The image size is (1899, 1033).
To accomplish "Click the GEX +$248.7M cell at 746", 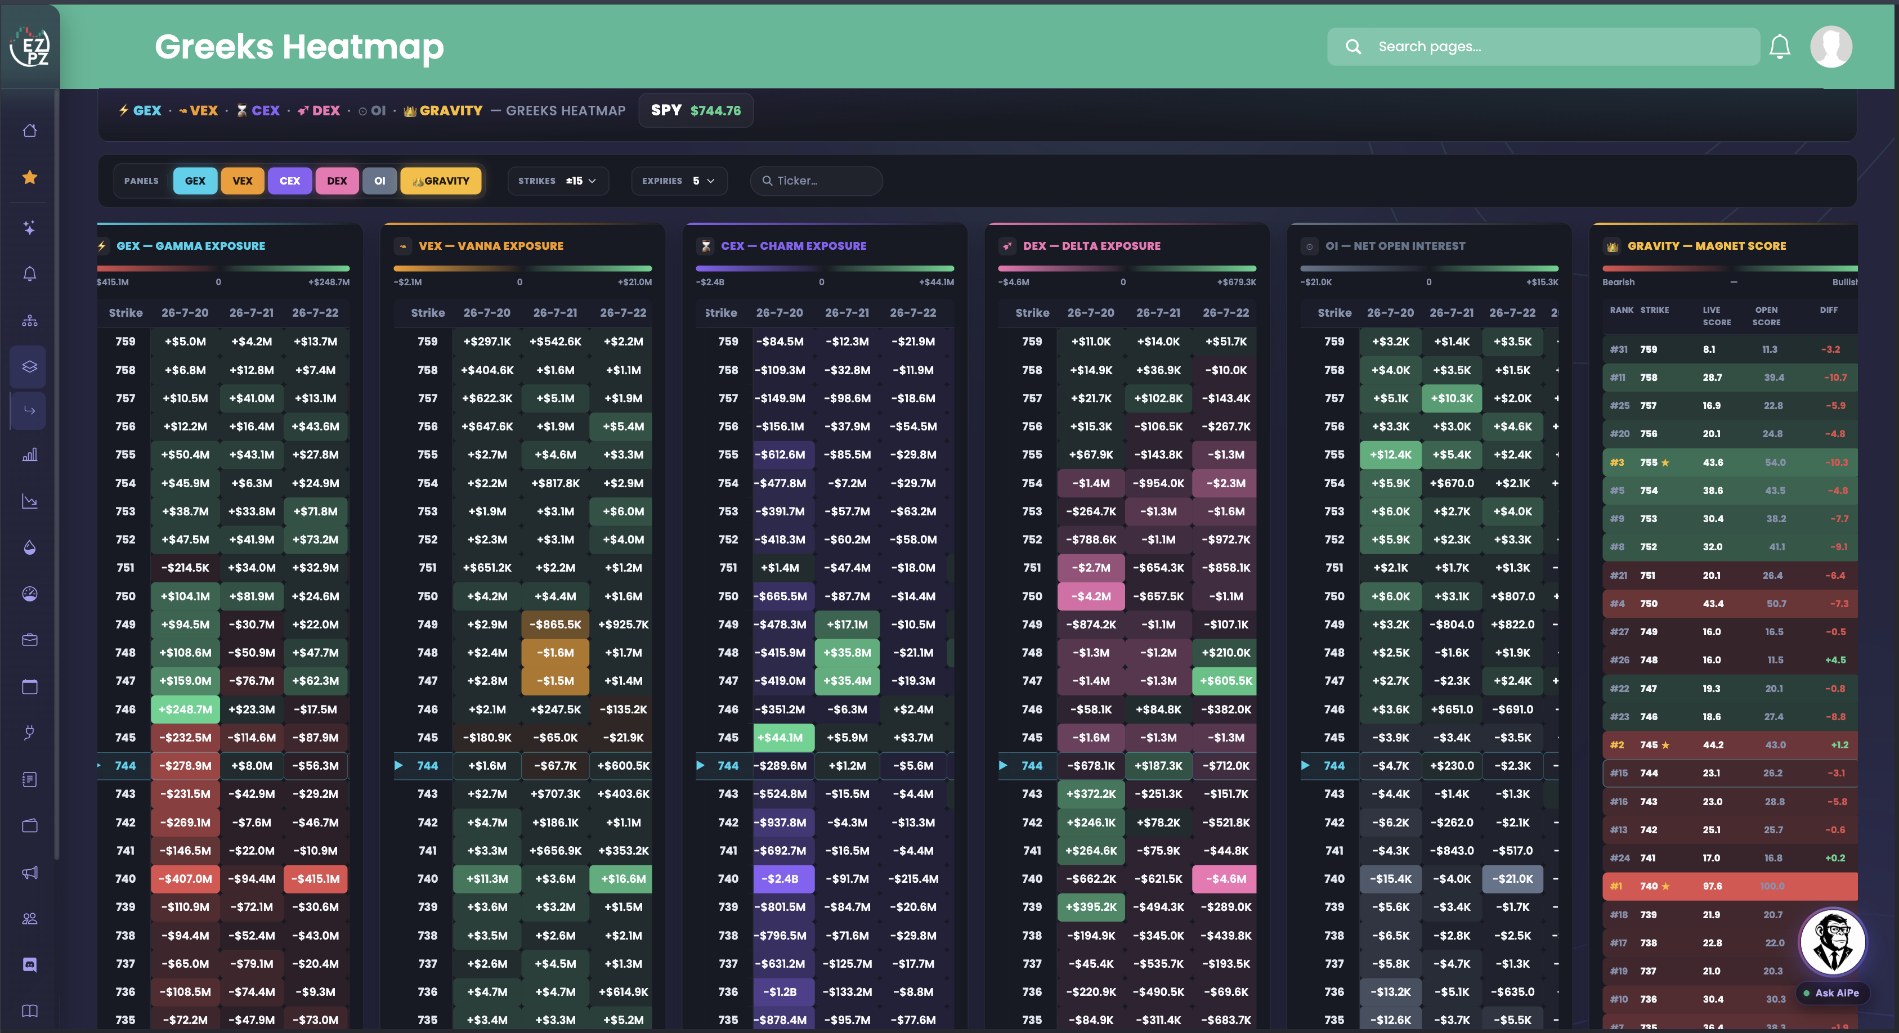I will tap(185, 709).
